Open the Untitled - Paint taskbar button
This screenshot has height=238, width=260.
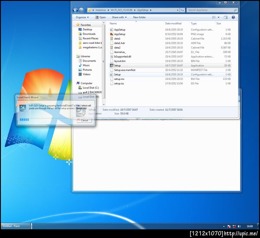coord(16,226)
